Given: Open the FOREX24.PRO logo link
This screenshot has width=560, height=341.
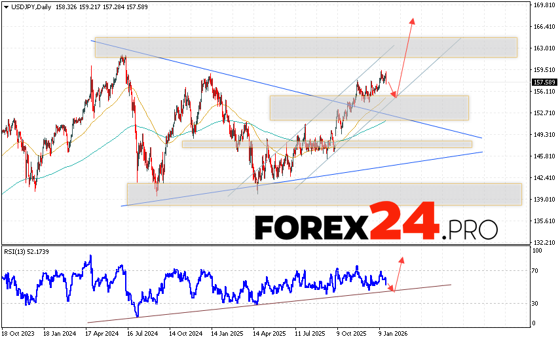Looking at the screenshot, I should pyautogui.click(x=376, y=226).
